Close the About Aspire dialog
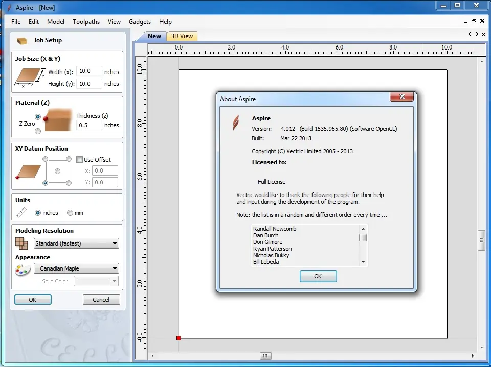 (402, 96)
